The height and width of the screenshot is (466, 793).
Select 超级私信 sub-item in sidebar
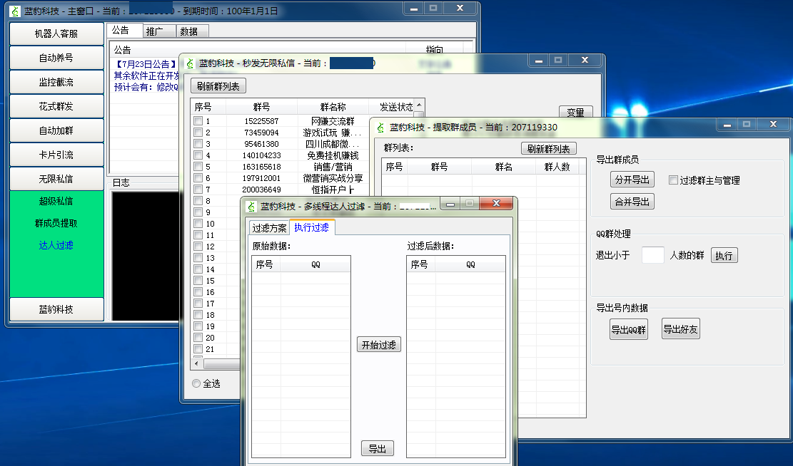[x=56, y=201]
